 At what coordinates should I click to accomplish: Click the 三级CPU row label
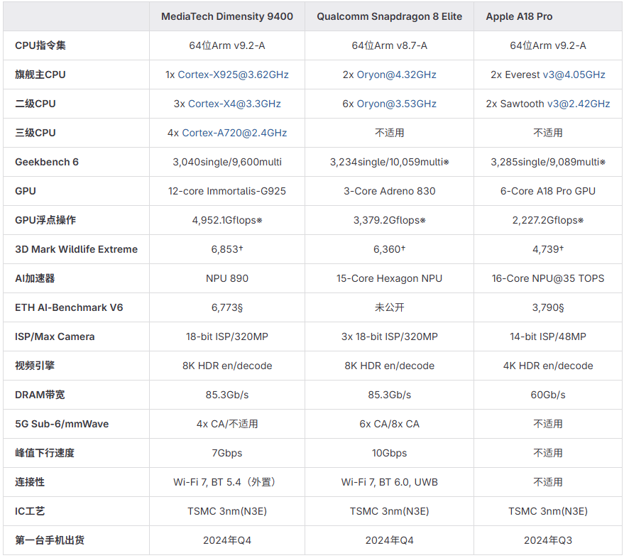coord(35,133)
